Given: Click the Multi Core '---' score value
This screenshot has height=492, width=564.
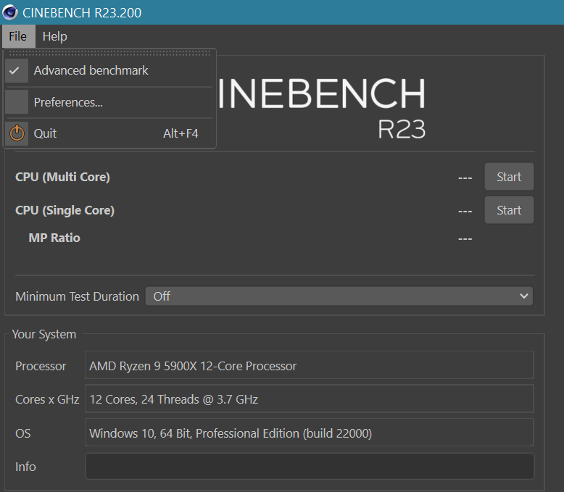Looking at the screenshot, I should click(x=465, y=178).
